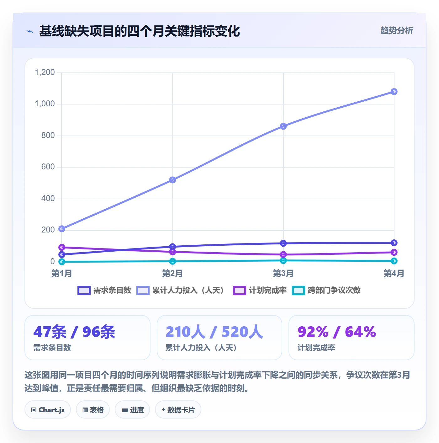The height and width of the screenshot is (443, 439).
Task: Click the 1,200 y-axis label
Action: (x=45, y=72)
